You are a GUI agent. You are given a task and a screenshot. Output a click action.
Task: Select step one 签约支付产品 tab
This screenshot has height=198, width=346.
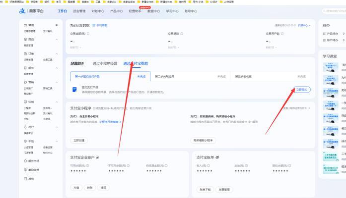(110, 76)
